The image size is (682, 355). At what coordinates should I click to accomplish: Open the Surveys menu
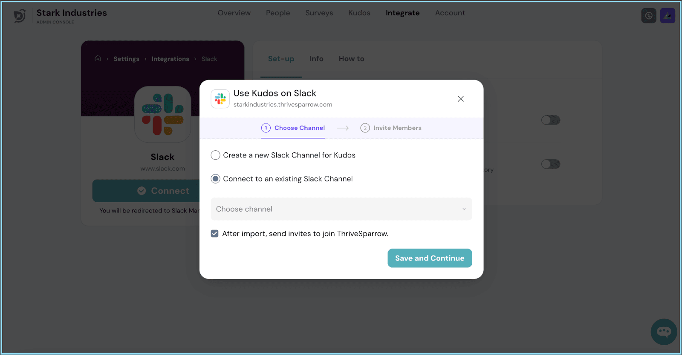[x=319, y=13]
